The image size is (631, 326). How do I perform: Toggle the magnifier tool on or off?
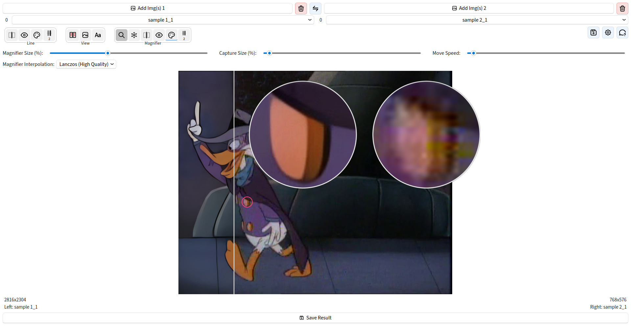coord(122,35)
